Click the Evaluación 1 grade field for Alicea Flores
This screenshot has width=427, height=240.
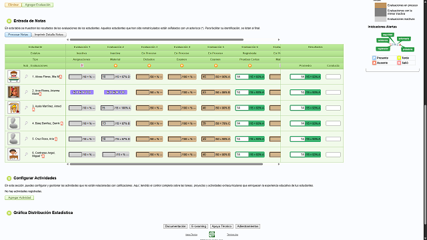click(x=75, y=77)
